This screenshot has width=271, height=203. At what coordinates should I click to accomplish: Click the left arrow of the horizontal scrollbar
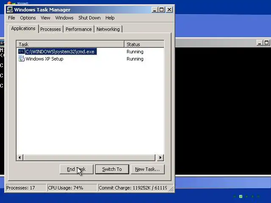[x=20, y=157]
